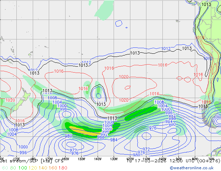
Task: Select the 80 knots legend value
Action: point(13,168)
